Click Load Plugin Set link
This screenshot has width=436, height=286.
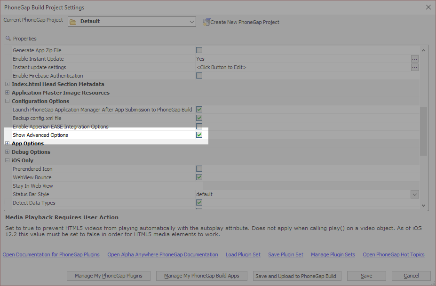[x=243, y=254]
